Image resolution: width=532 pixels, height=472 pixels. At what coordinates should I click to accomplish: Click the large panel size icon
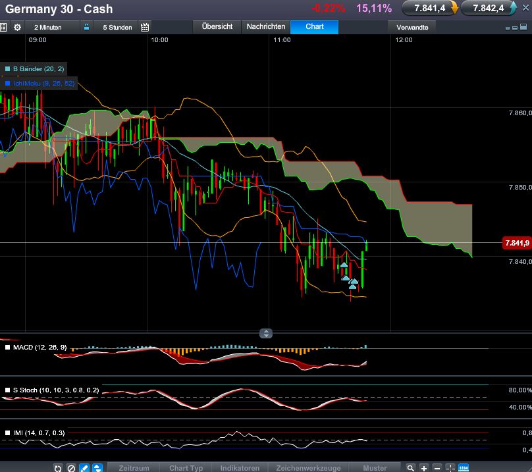click(523, 26)
